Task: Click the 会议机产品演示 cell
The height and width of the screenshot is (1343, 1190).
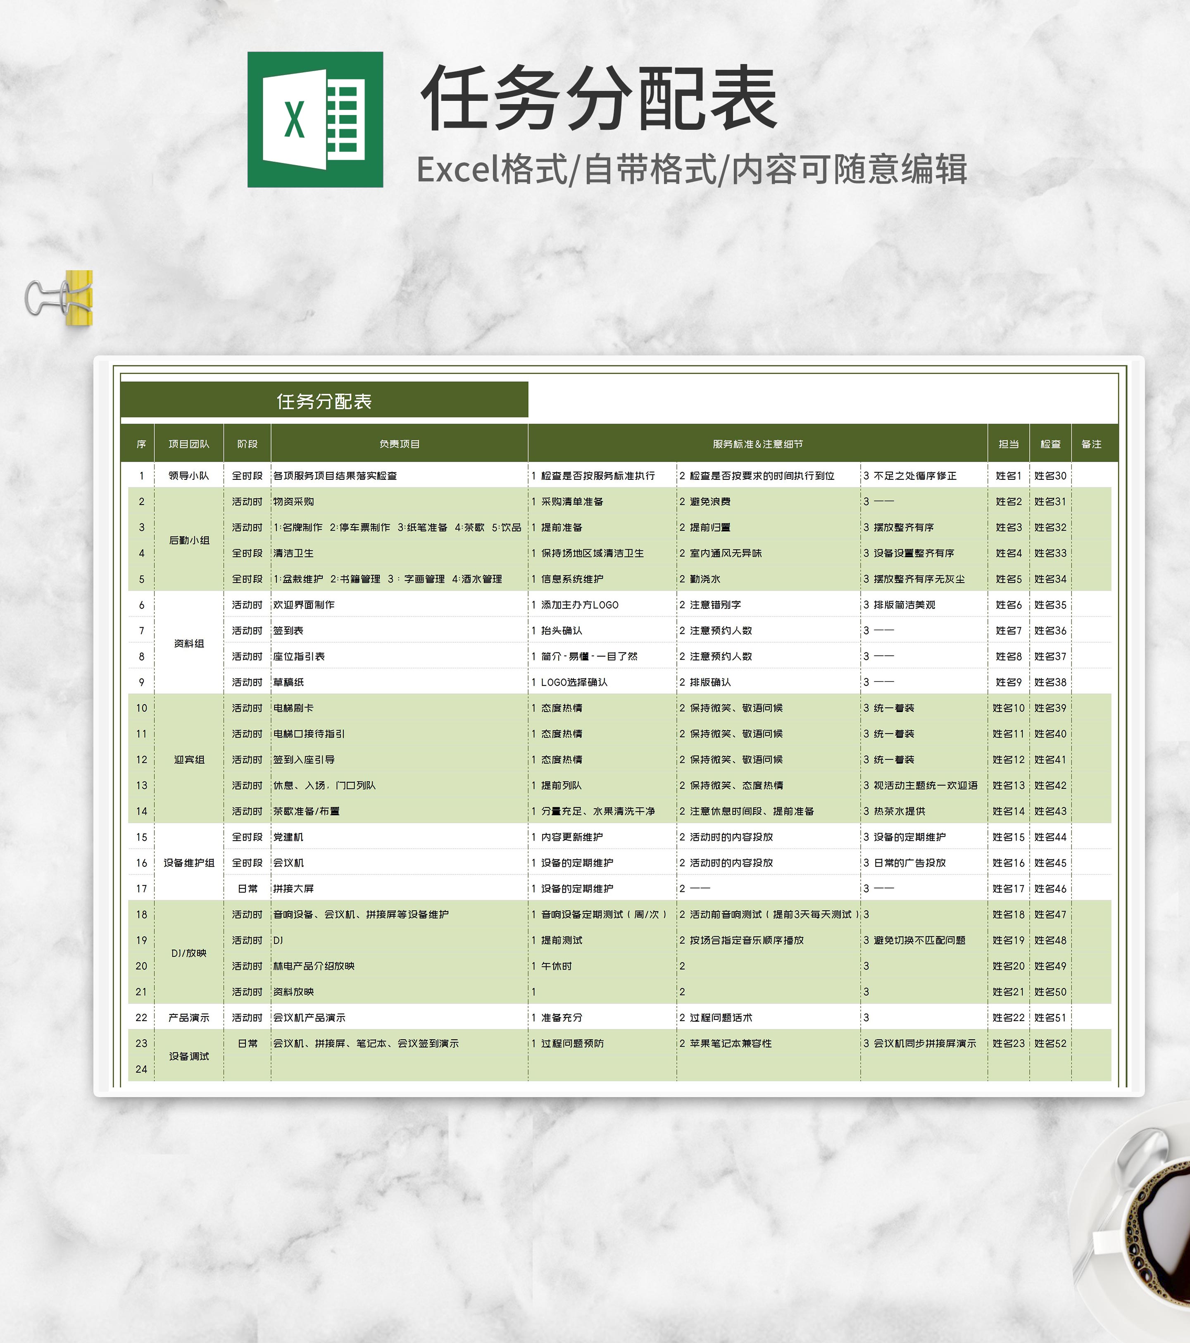Action: point(309,1017)
